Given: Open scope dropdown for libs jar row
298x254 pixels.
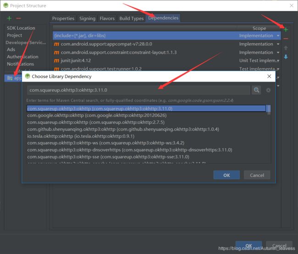Looking at the screenshot, I should pyautogui.click(x=278, y=36).
